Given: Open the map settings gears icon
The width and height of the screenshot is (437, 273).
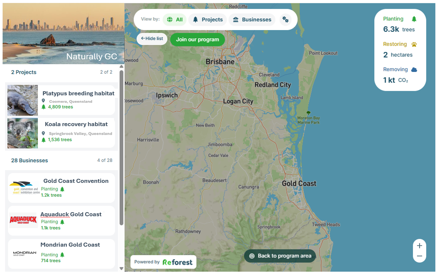Looking at the screenshot, I should 286,20.
